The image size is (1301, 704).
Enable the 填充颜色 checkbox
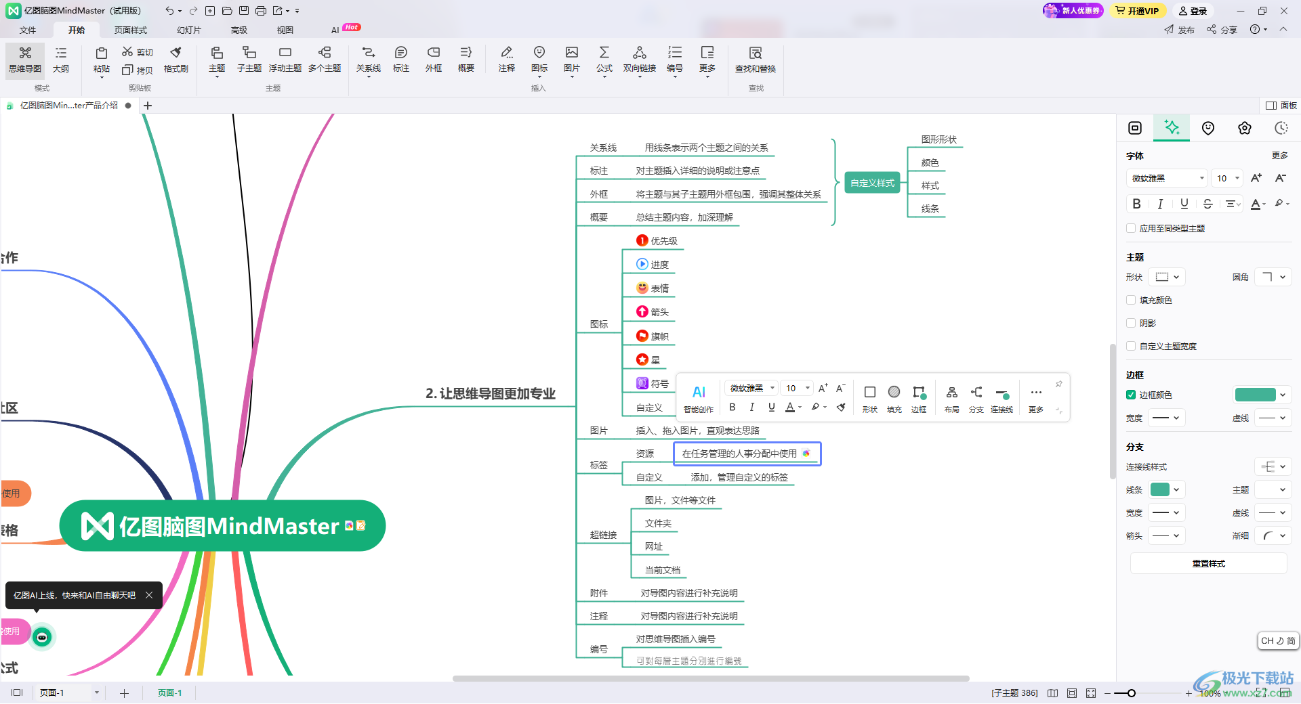pyautogui.click(x=1131, y=301)
